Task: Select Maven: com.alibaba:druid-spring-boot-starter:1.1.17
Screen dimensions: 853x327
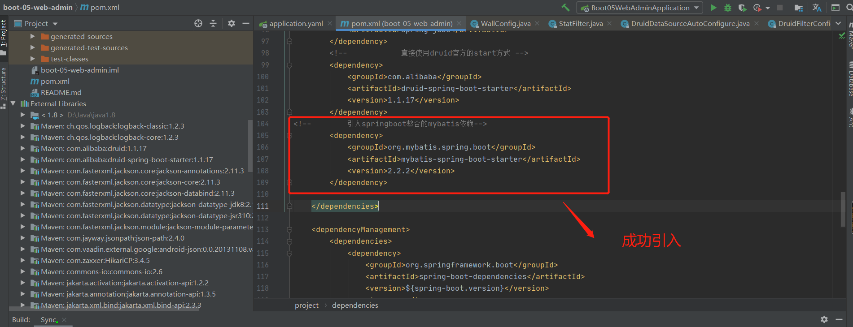Action: [x=127, y=159]
